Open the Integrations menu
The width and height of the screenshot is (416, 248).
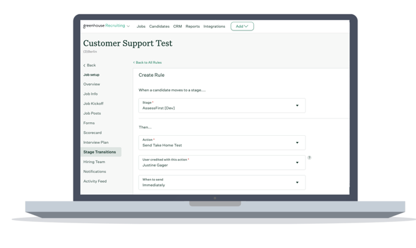pos(214,26)
